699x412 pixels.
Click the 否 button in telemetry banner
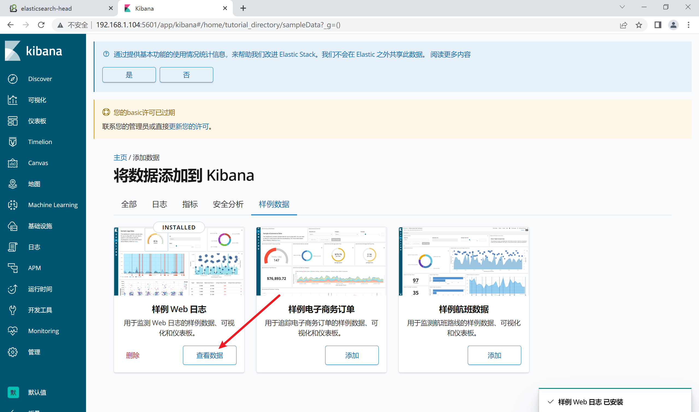tap(186, 75)
